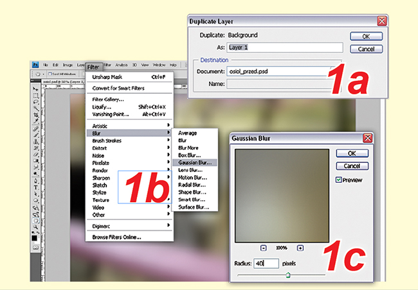
Task: Click the As field containing Layer 1
Action: pos(285,47)
